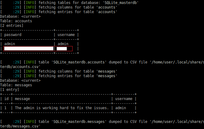Click the redacted password field in accounts table

[x=29, y=48]
